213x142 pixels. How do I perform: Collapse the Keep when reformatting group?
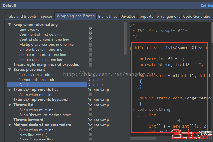tap(10, 25)
